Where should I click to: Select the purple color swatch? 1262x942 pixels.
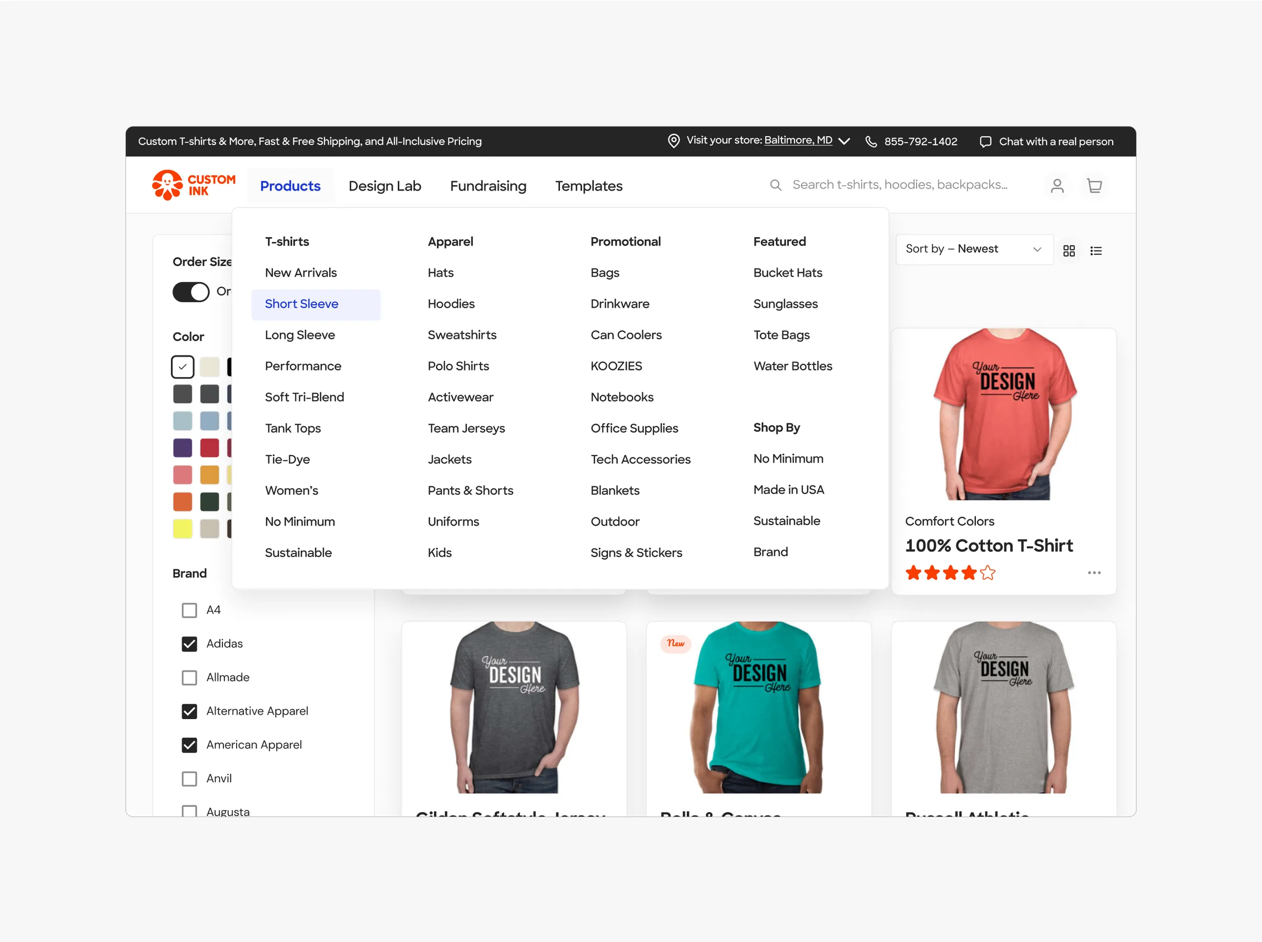pos(182,448)
